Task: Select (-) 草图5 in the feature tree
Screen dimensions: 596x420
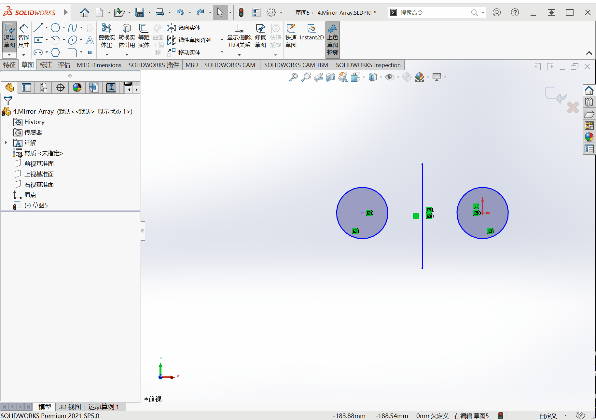Action: point(36,205)
